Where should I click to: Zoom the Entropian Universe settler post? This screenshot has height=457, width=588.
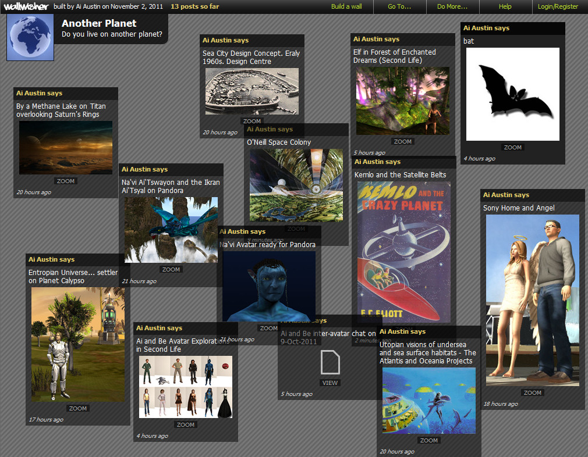pyautogui.click(x=78, y=408)
